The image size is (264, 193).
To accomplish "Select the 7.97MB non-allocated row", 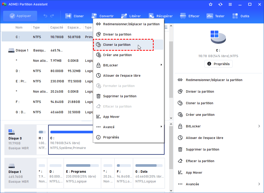I will point(47,60).
